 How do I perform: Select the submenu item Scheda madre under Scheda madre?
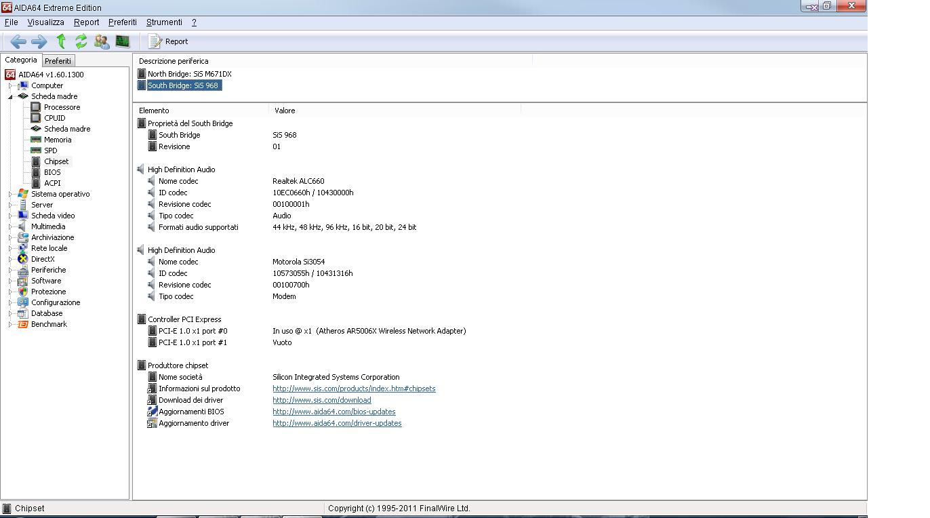click(x=67, y=129)
